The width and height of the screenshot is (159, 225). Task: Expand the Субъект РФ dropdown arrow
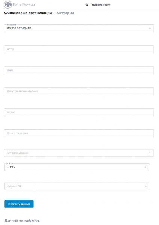(x=145, y=186)
